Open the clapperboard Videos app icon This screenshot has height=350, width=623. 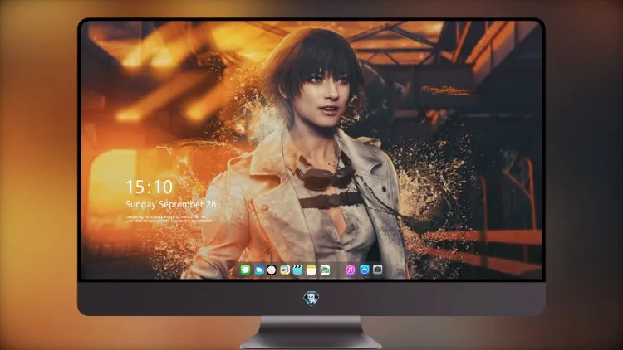(x=297, y=270)
